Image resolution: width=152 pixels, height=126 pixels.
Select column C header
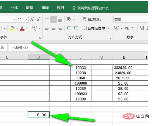[x=14, y=57]
